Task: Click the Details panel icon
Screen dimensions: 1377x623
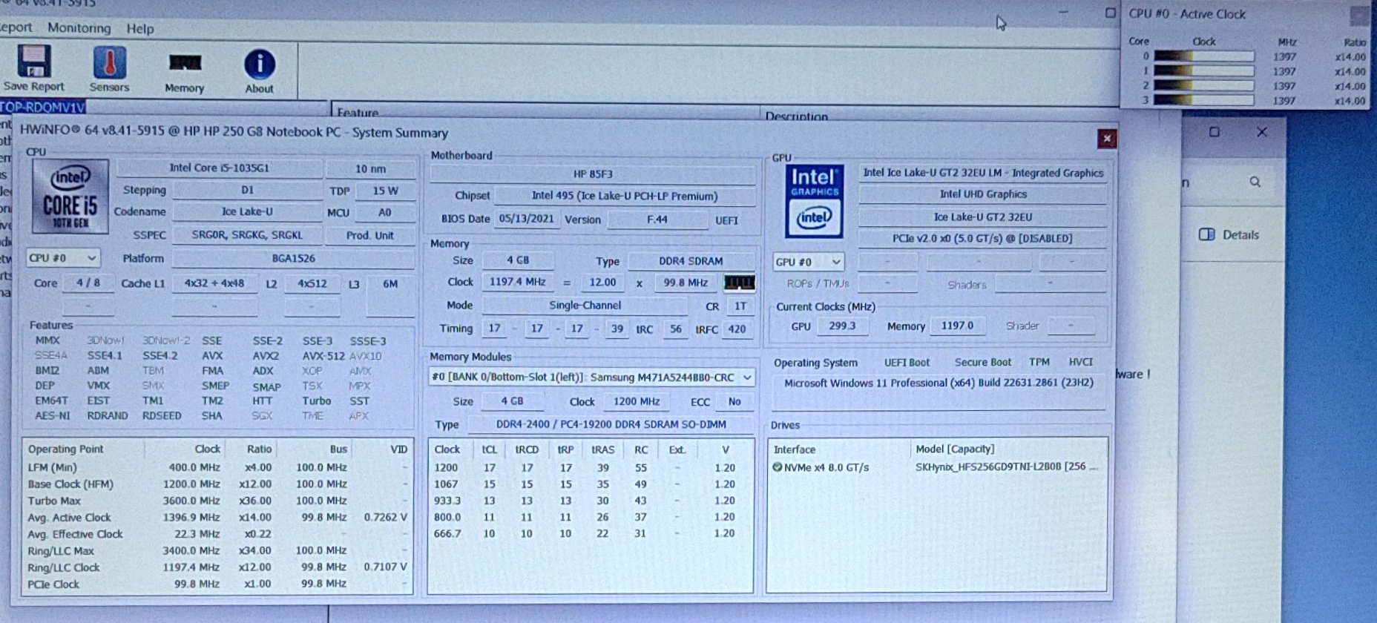Action: 1206,234
